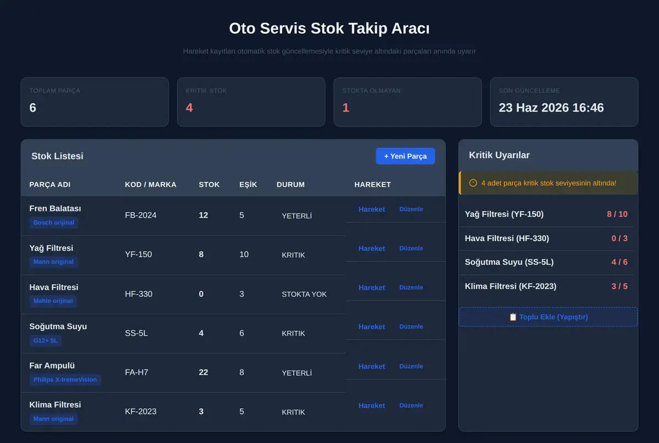This screenshot has height=443, width=659.
Task: Open Hareket for Hava Filtresi
Action: coord(372,287)
